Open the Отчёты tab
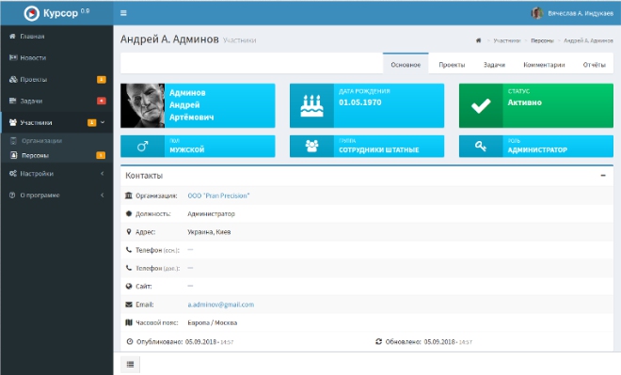621x375 pixels. 594,65
